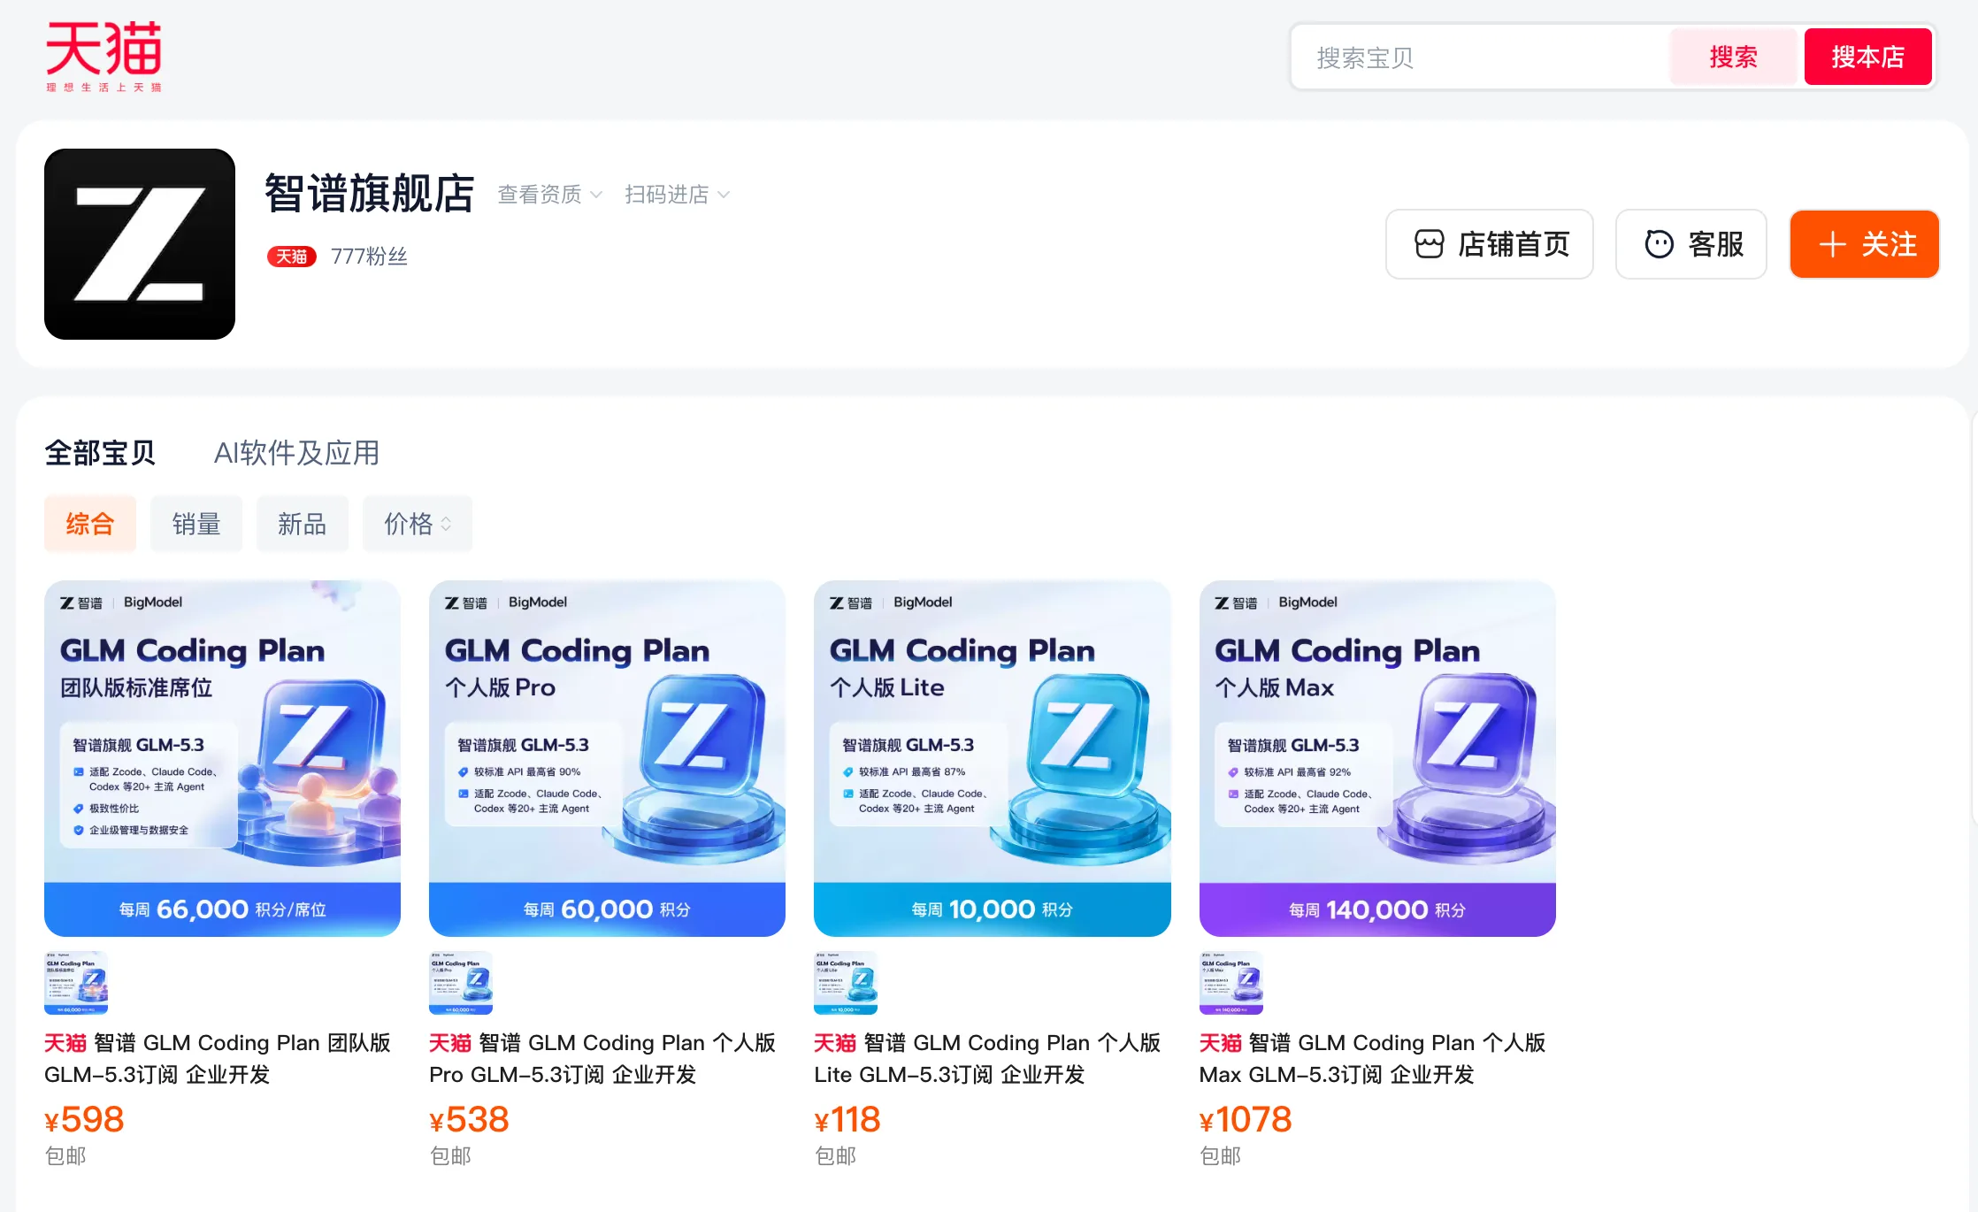1978x1212 pixels.
Task: Click the Tmall 天猫 logo
Action: pyautogui.click(x=103, y=57)
